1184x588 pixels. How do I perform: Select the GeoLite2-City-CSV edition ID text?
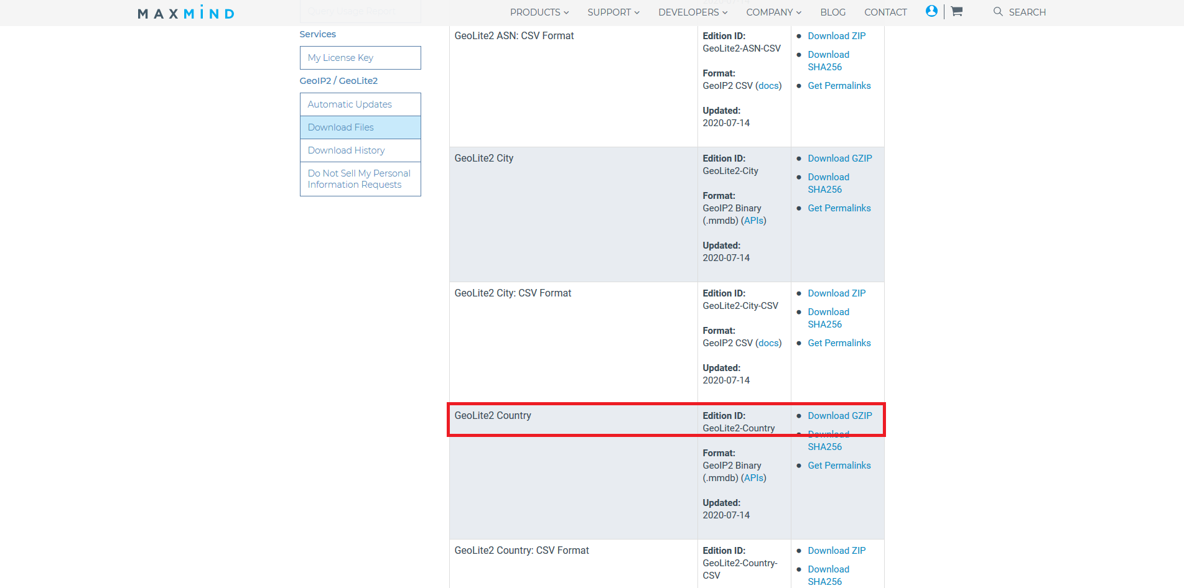(740, 306)
